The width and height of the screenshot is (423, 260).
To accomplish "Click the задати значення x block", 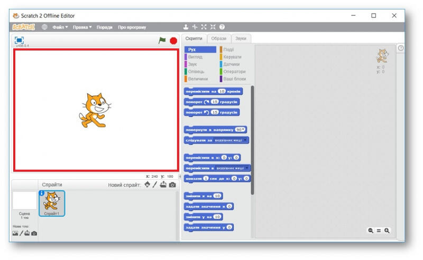I will (209, 206).
